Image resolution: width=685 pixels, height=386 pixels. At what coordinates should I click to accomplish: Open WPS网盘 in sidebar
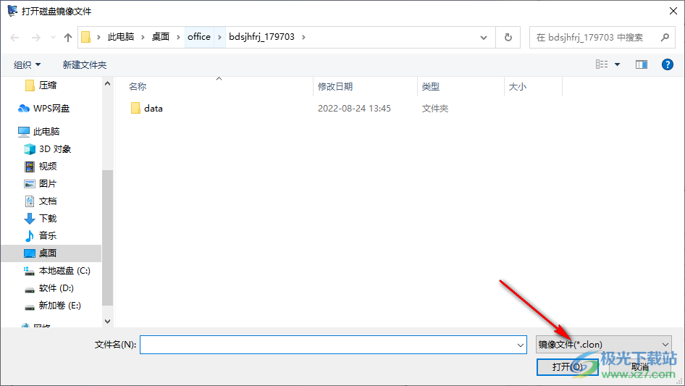pos(43,109)
